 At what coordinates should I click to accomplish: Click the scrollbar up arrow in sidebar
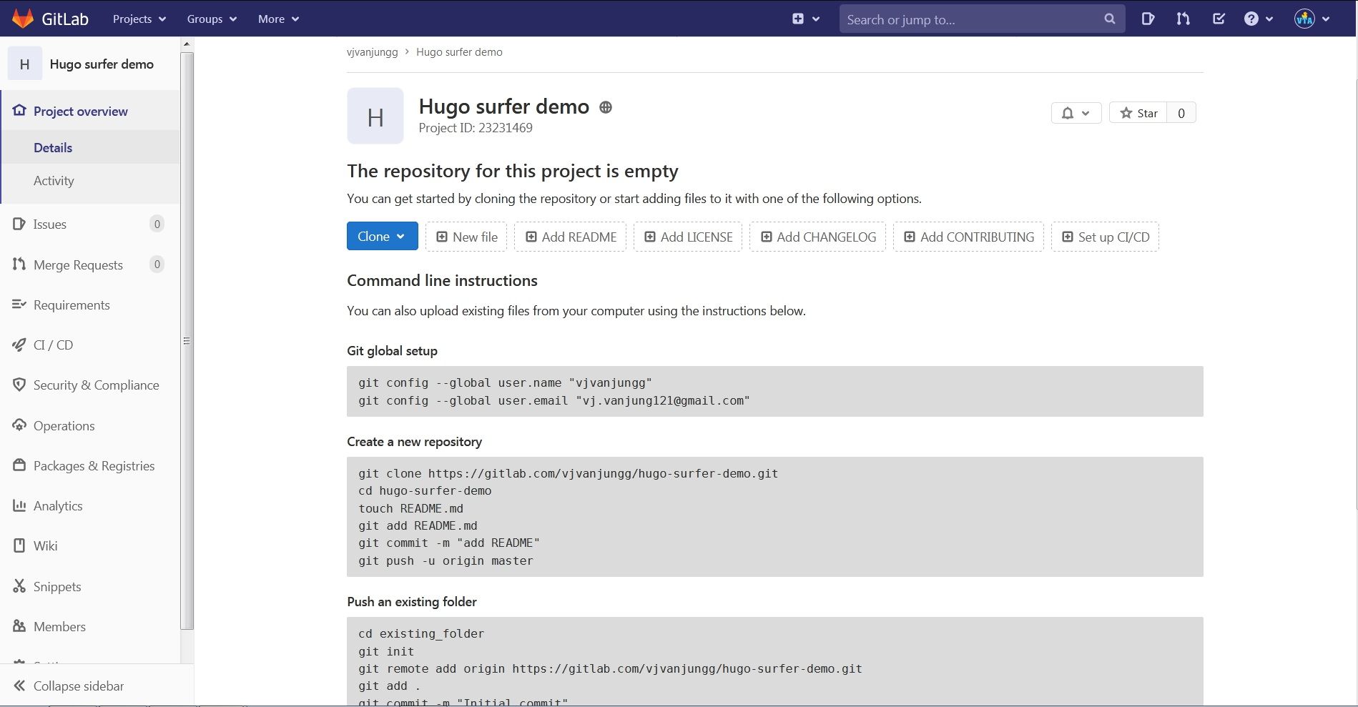187,44
